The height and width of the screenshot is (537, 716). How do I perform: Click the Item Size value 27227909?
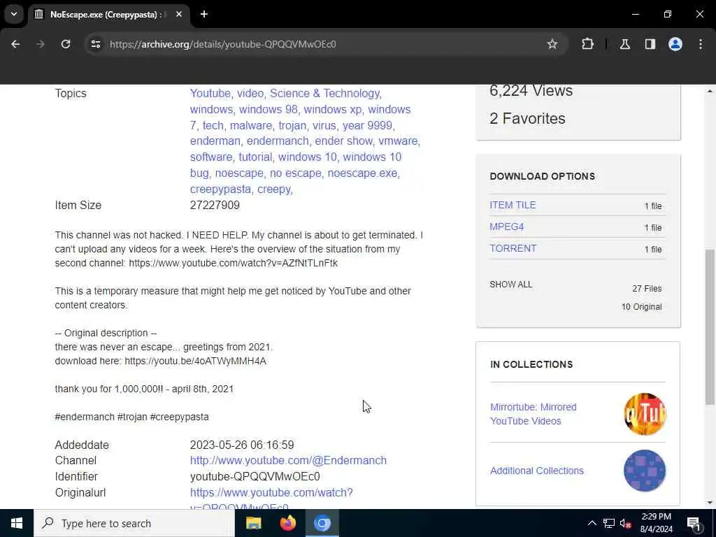[x=215, y=205]
